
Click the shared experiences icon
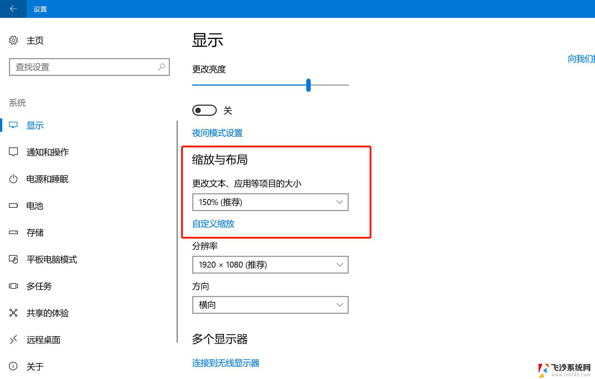13,313
